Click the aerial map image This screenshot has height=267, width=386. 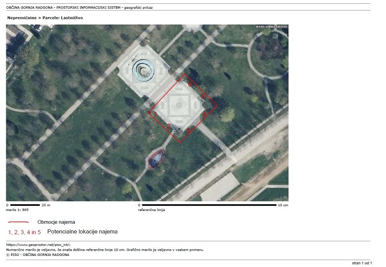click(147, 113)
